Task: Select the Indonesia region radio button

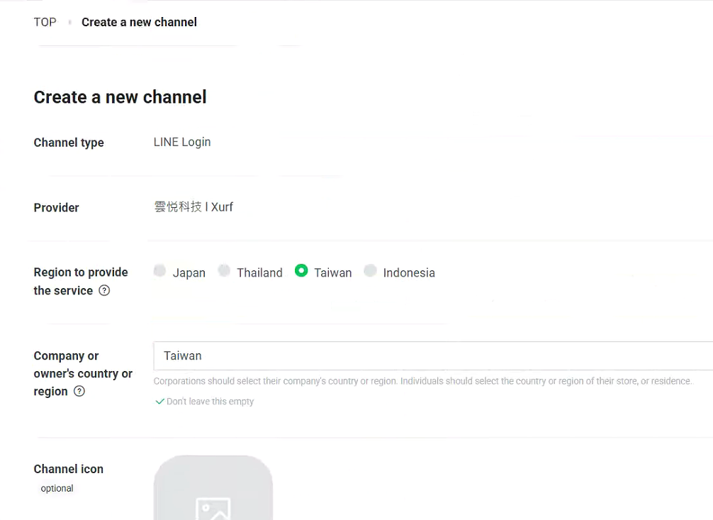Action: click(x=370, y=270)
